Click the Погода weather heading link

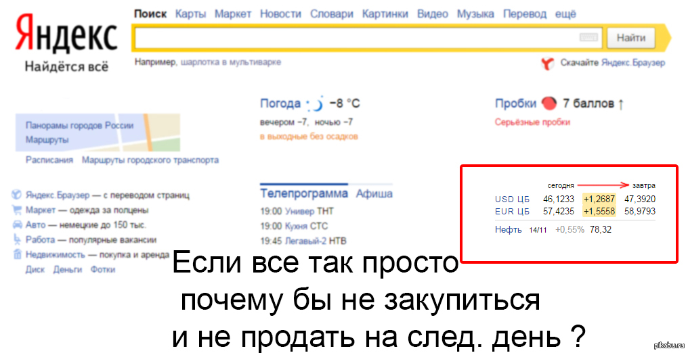click(x=280, y=103)
